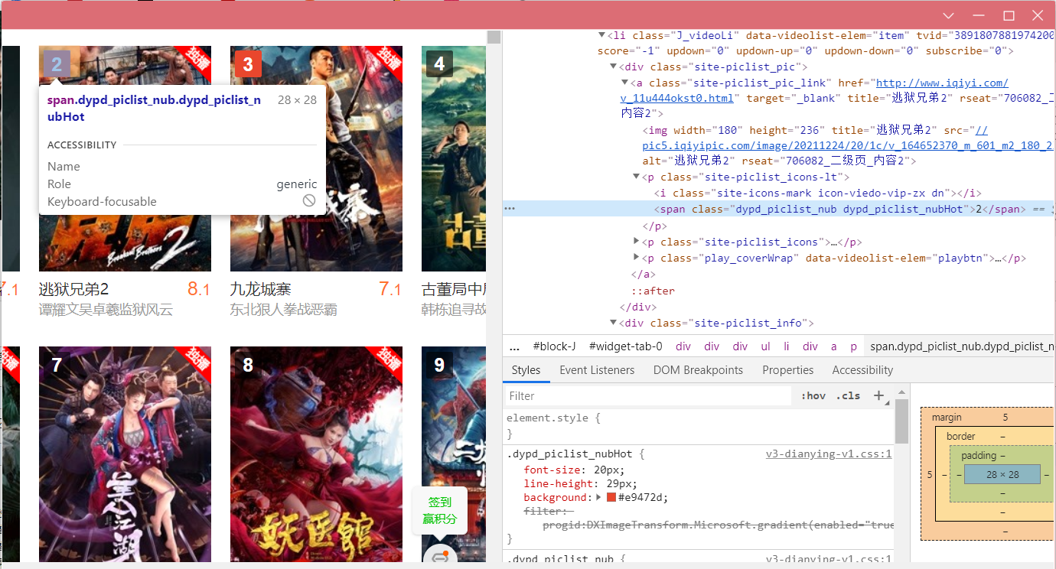1056x569 pixels.
Task: Open the 妖医馆 movie poster
Action: [316, 454]
